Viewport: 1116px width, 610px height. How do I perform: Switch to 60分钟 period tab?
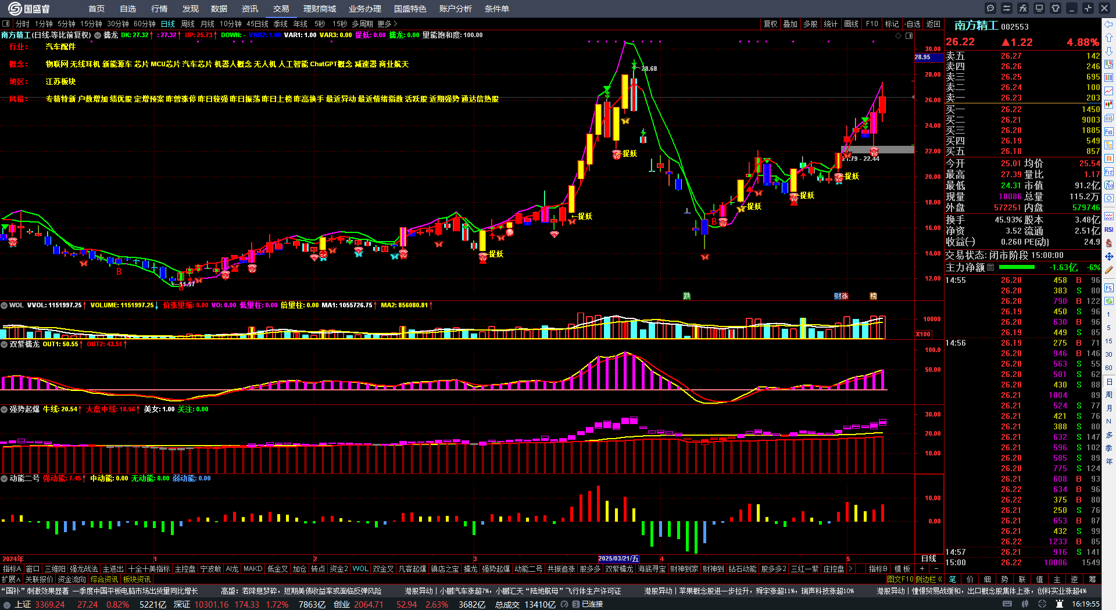tap(145, 24)
